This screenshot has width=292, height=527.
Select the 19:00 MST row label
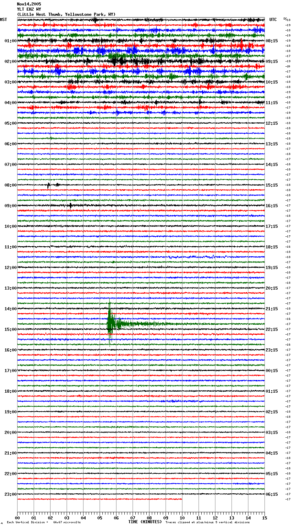[11, 412]
